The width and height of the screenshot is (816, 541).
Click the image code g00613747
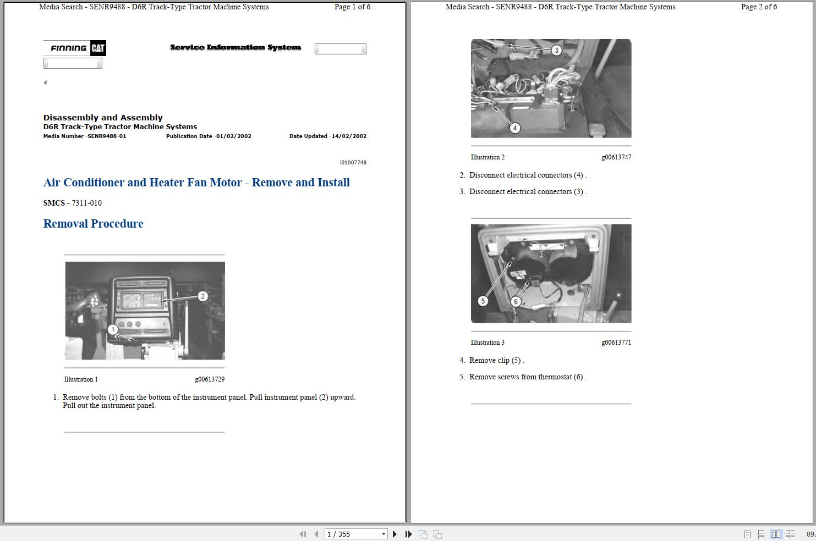click(616, 157)
